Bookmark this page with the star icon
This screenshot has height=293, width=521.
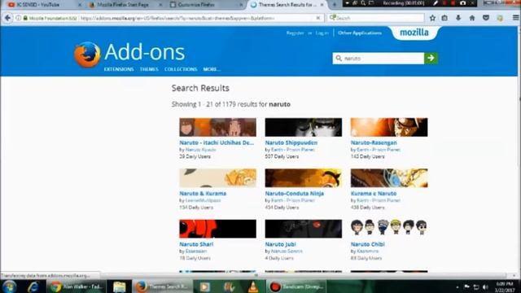[x=432, y=18]
